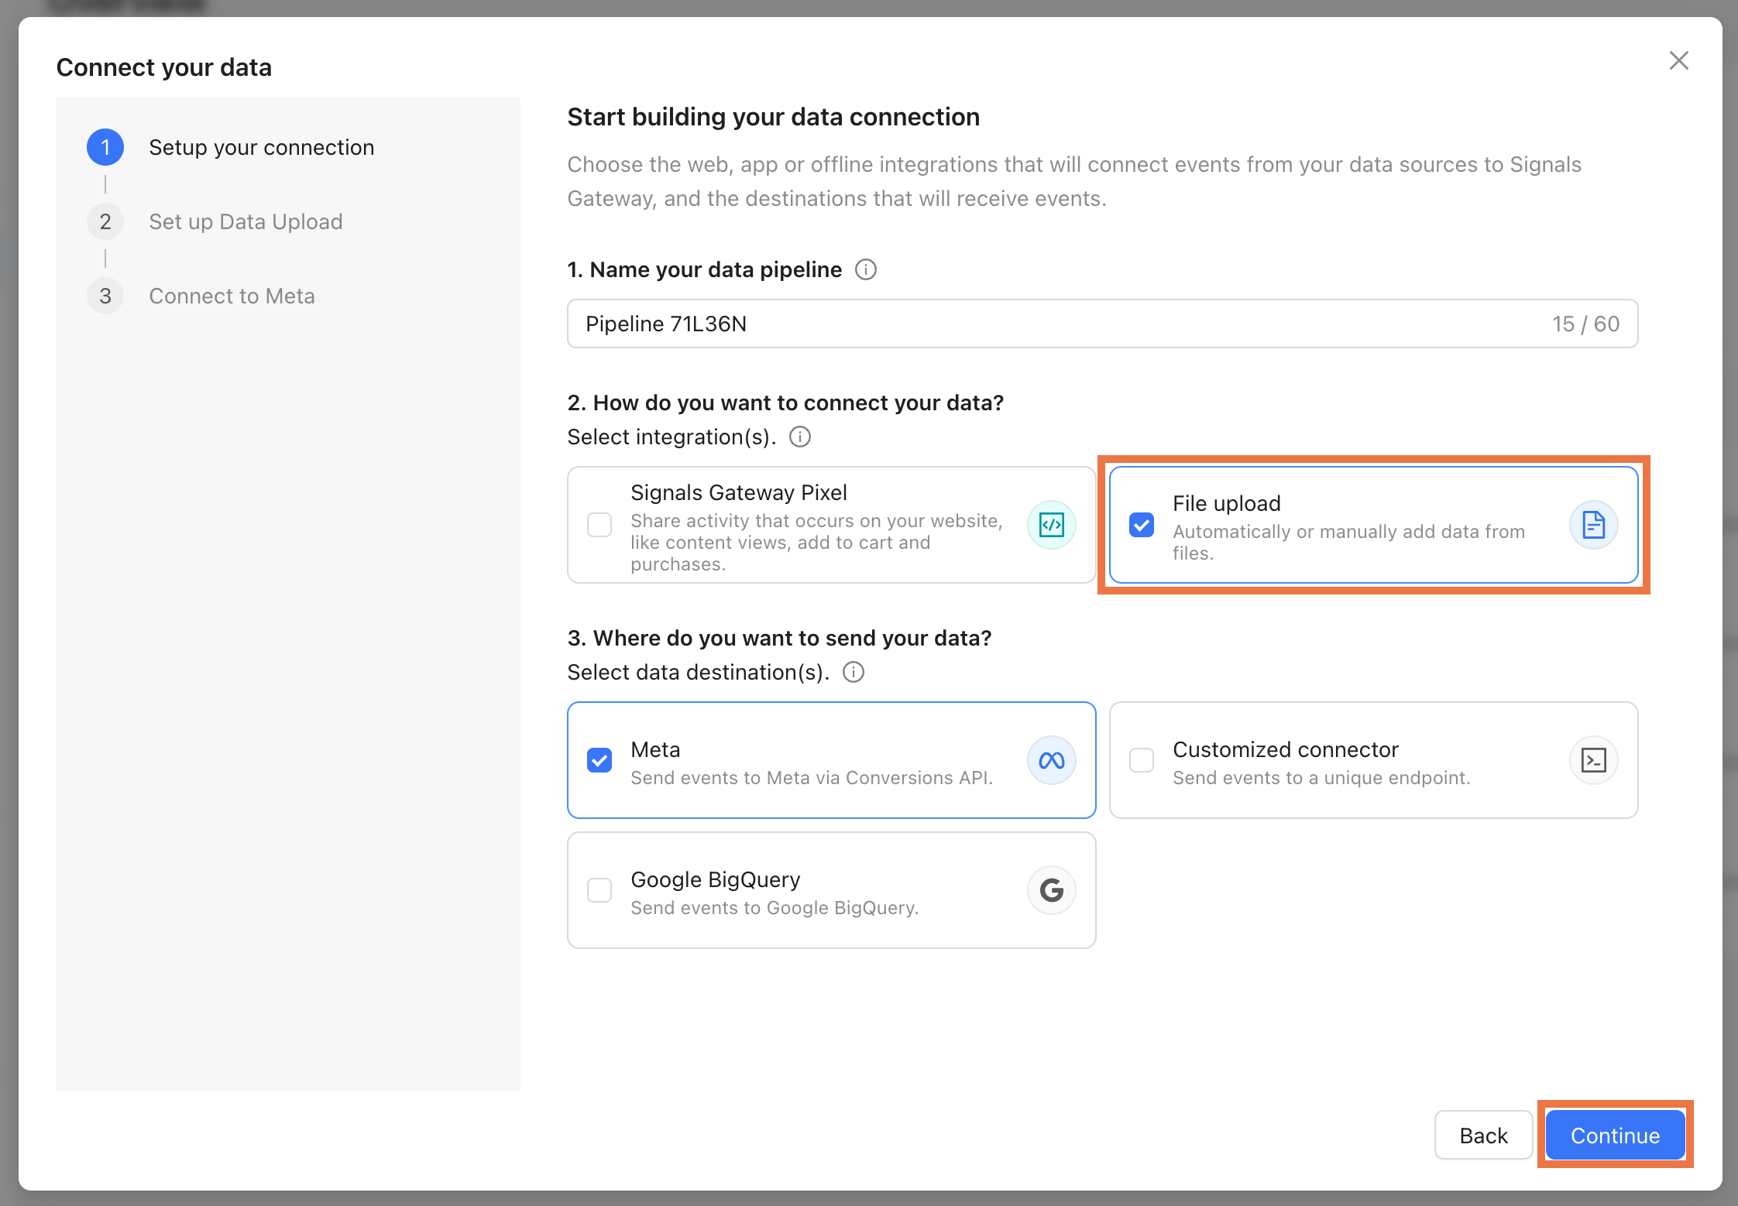Check the Signals Gateway Pixel checkbox
The height and width of the screenshot is (1206, 1738).
pos(599,525)
